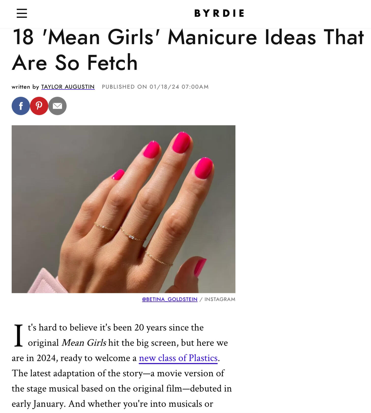The image size is (371, 413).
Task: Click the "written by" byline label
Action: (25, 87)
